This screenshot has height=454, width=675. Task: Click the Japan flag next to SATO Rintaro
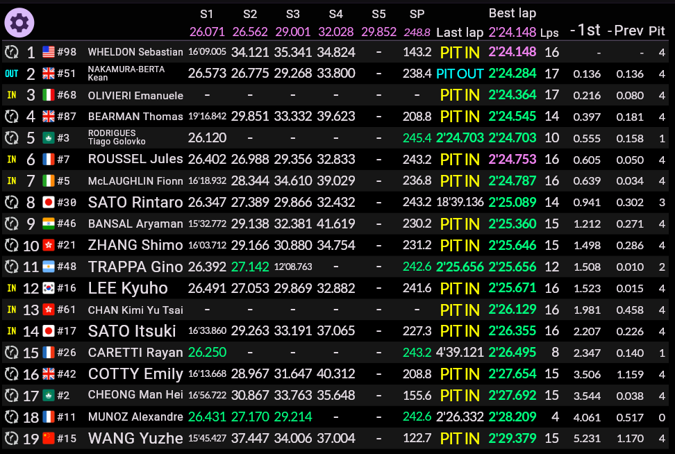(49, 203)
